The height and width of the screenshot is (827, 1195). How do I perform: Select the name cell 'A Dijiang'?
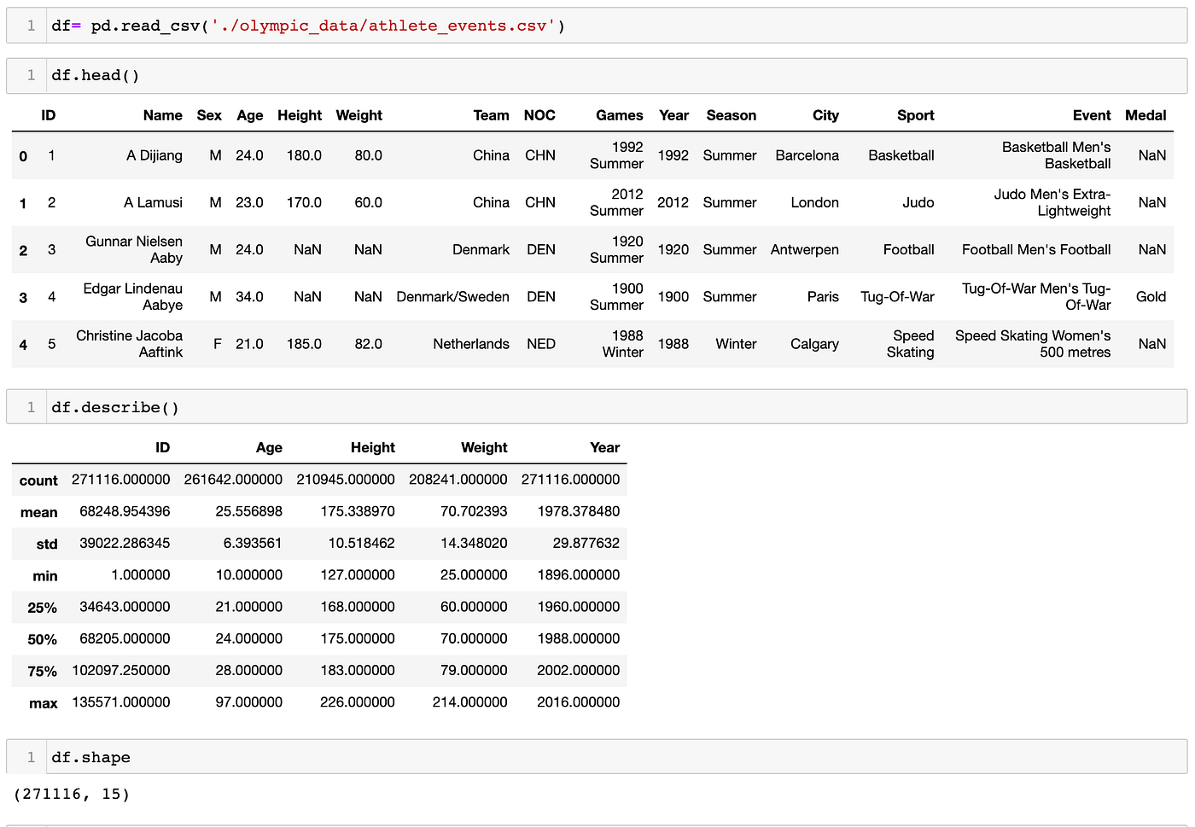(154, 155)
